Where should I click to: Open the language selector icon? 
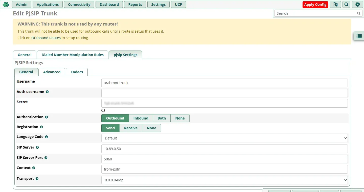(x=335, y=5)
